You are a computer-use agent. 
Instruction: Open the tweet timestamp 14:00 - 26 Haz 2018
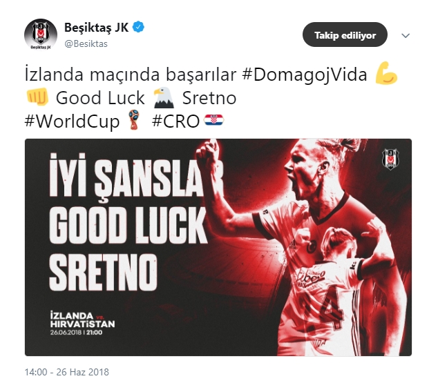point(67,372)
